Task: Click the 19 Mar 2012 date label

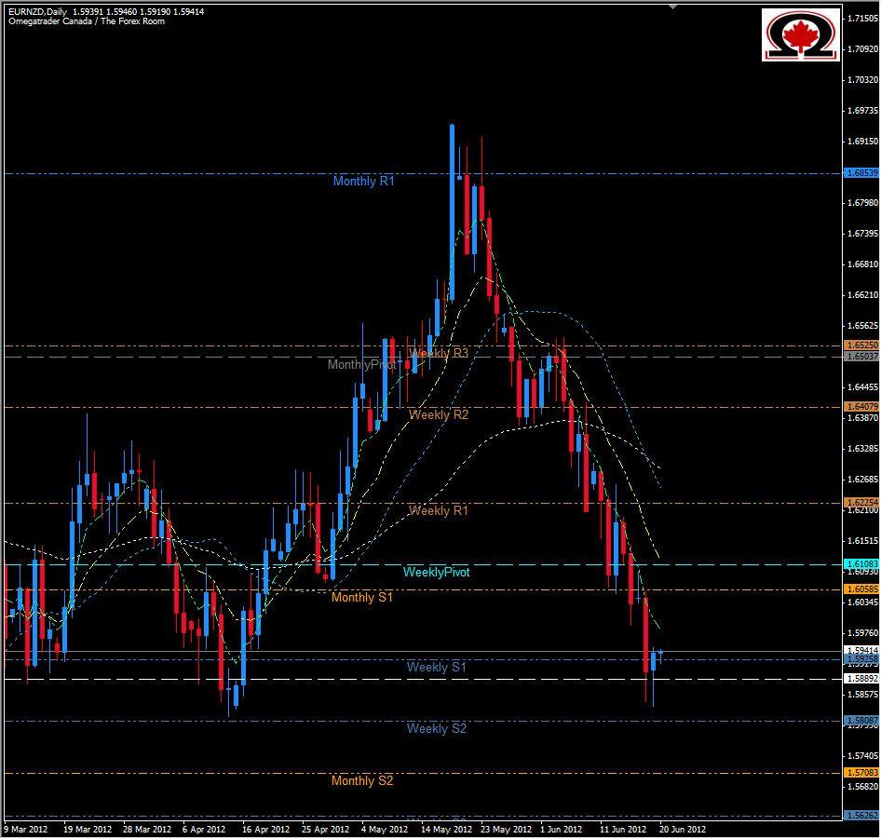Action: (88, 830)
